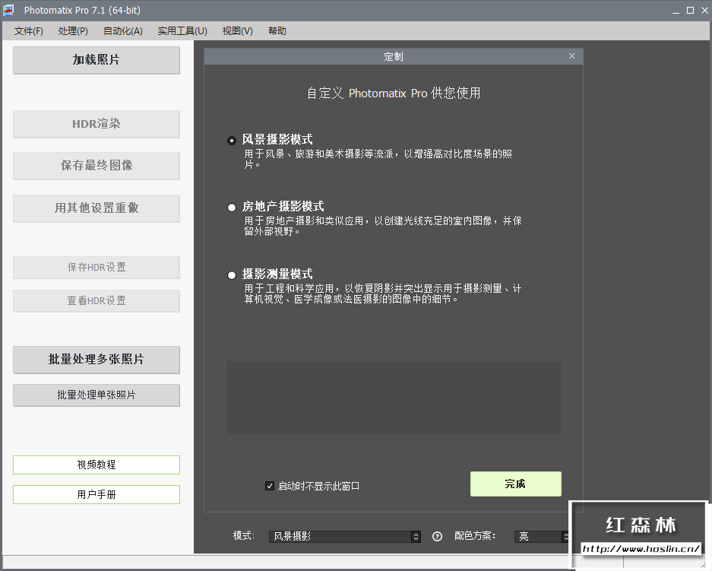This screenshot has width=712, height=571.
Task: Open the 用户手册 link button
Action: (x=97, y=495)
